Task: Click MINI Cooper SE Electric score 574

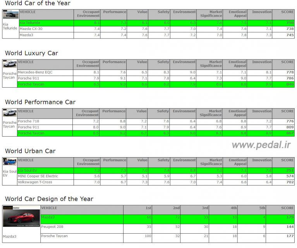Action: coord(290,176)
